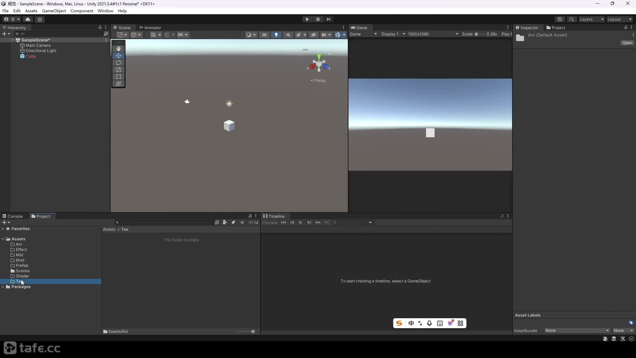
Task: Click Assets in the breadcrumb path
Action: pos(109,229)
